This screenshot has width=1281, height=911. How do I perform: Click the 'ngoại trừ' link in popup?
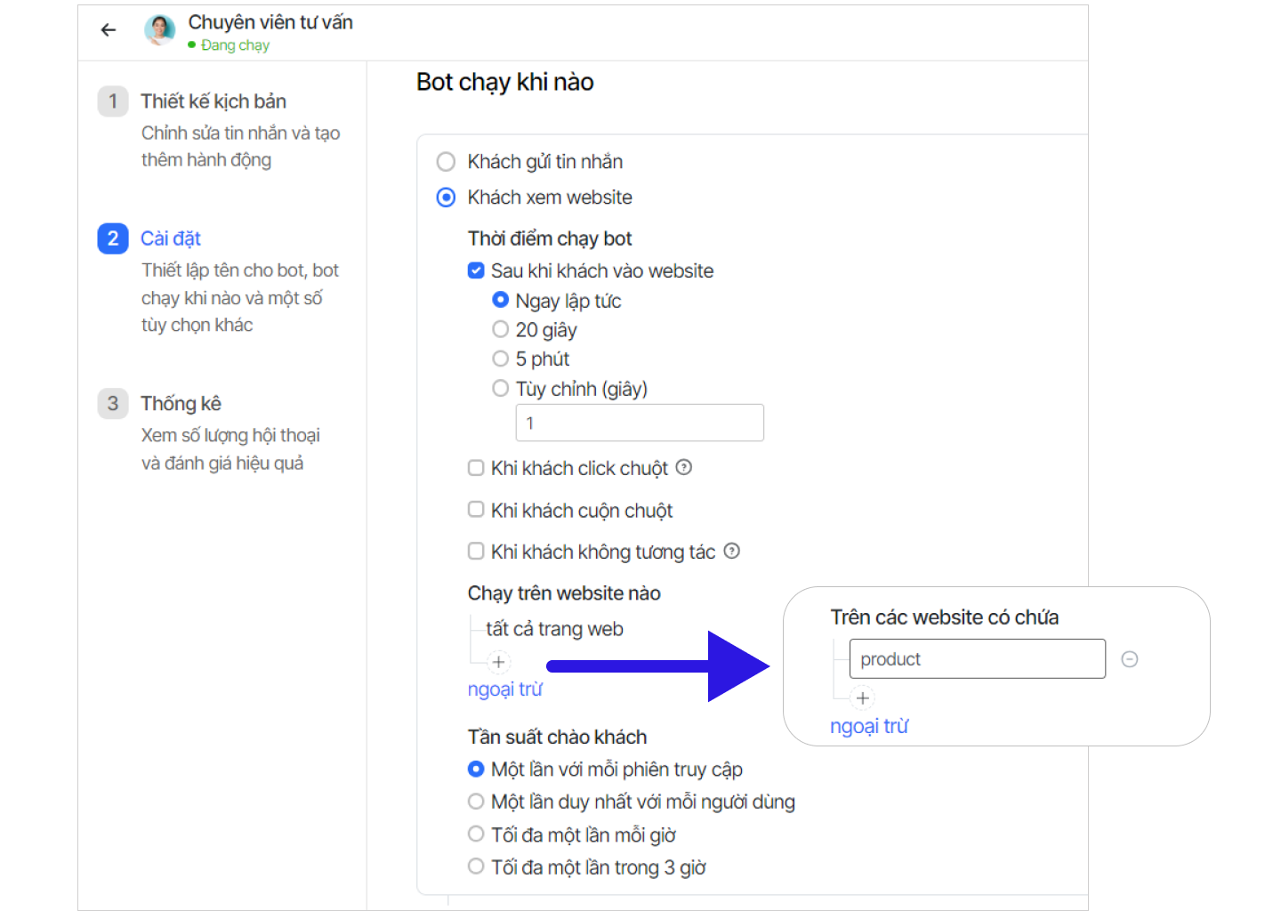[x=869, y=727]
